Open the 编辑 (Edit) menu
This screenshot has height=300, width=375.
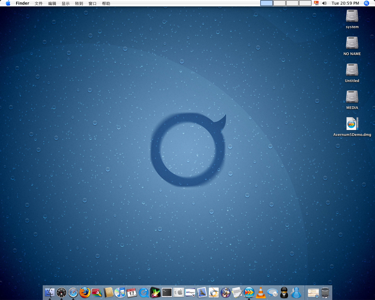[52, 3]
